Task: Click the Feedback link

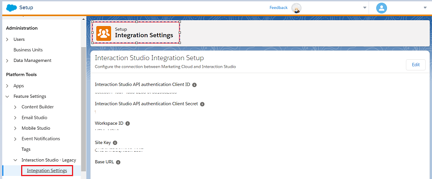Action: 279,8
